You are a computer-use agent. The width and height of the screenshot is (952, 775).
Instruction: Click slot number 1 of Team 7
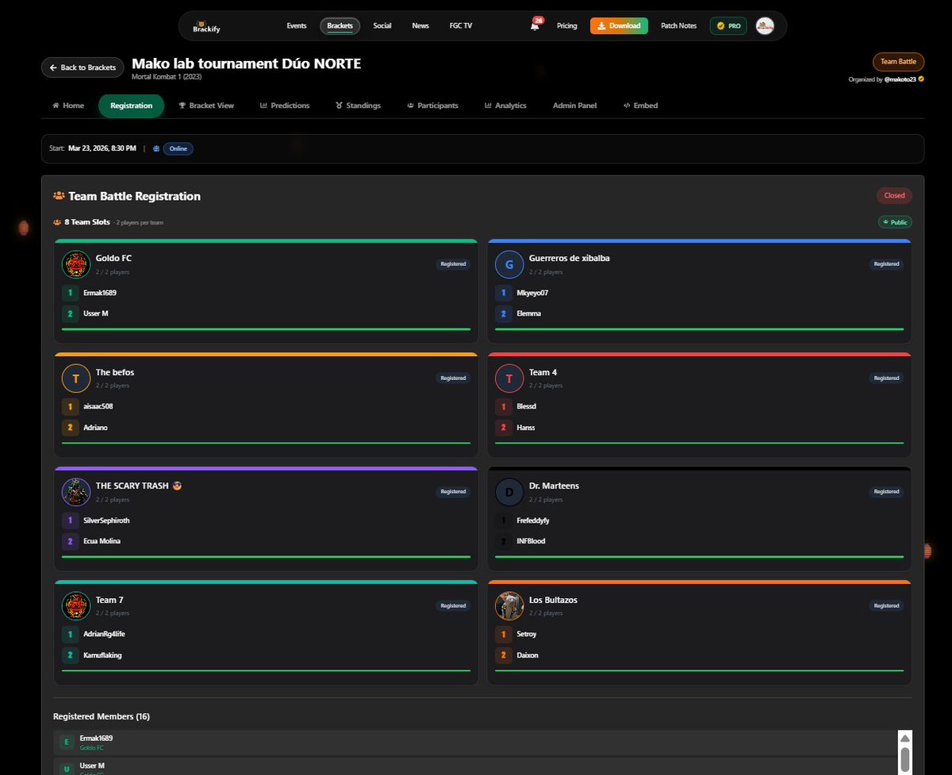coord(70,634)
